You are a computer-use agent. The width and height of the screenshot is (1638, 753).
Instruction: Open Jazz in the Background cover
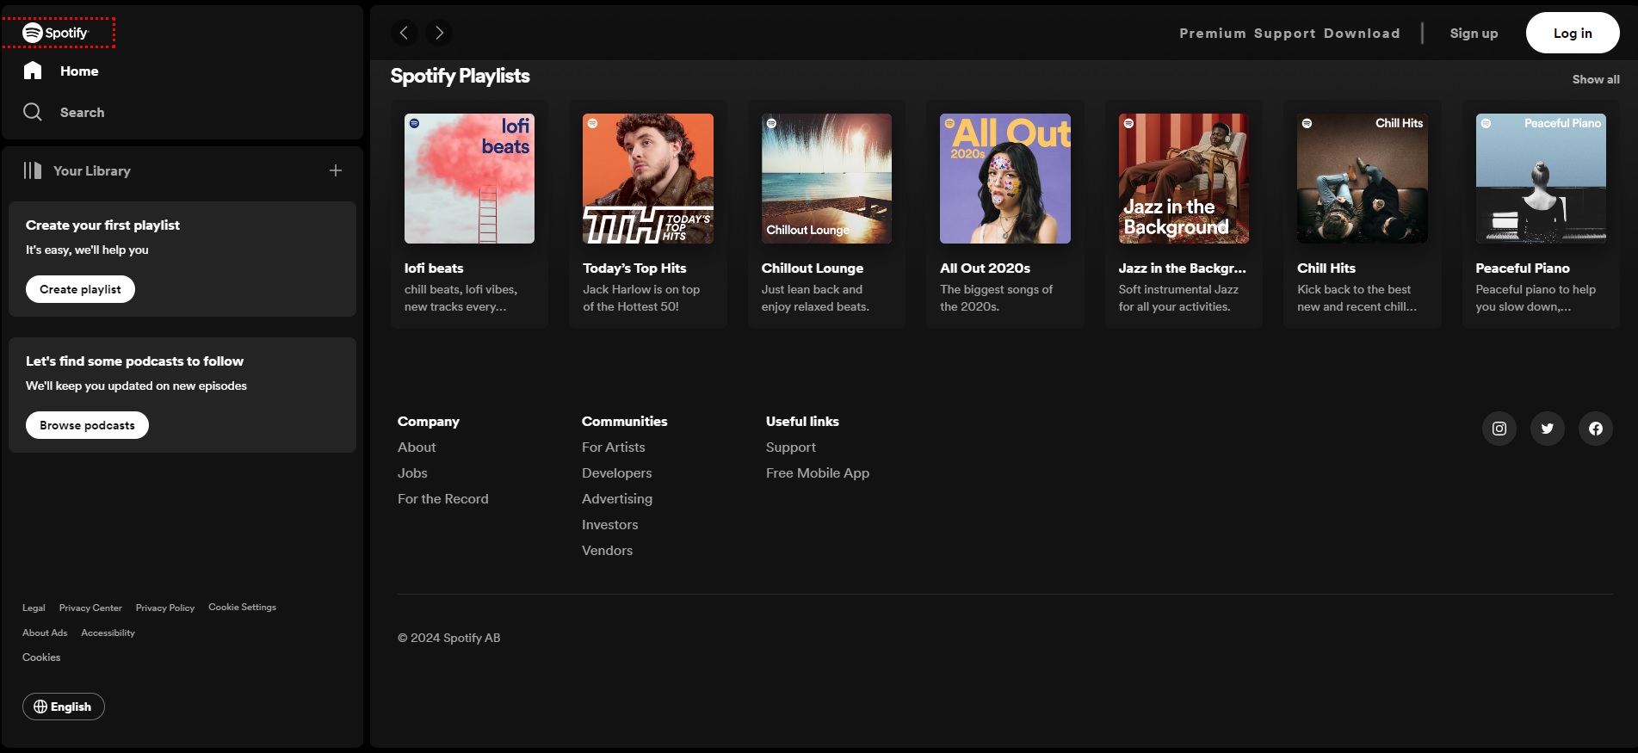point(1184,178)
